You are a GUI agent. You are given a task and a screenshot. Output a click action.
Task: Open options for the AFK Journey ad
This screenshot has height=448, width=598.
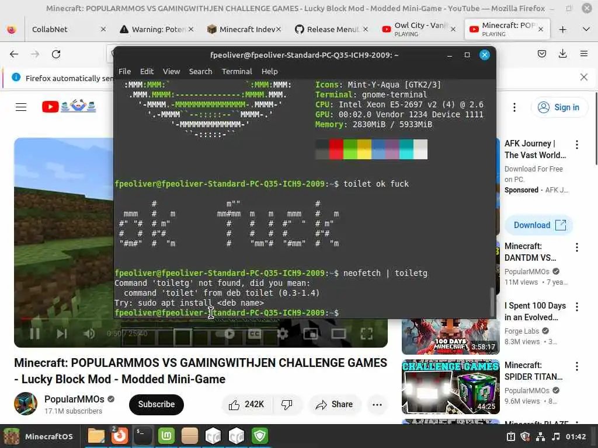click(576, 145)
